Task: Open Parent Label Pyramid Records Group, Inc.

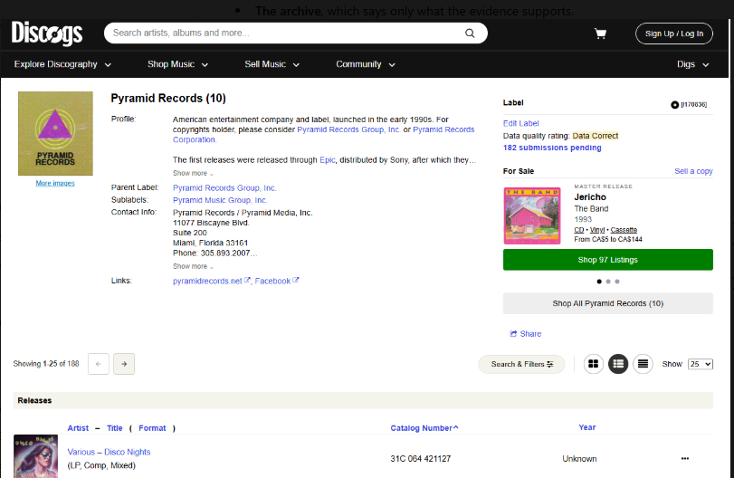Action: click(x=224, y=188)
